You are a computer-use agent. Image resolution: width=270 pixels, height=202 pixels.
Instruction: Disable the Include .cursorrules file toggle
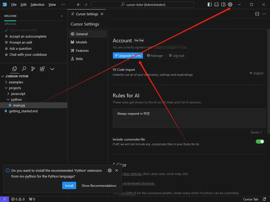point(260,142)
